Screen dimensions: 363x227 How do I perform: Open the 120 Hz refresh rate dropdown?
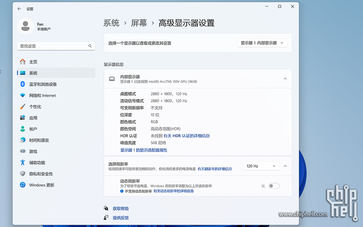pos(262,166)
